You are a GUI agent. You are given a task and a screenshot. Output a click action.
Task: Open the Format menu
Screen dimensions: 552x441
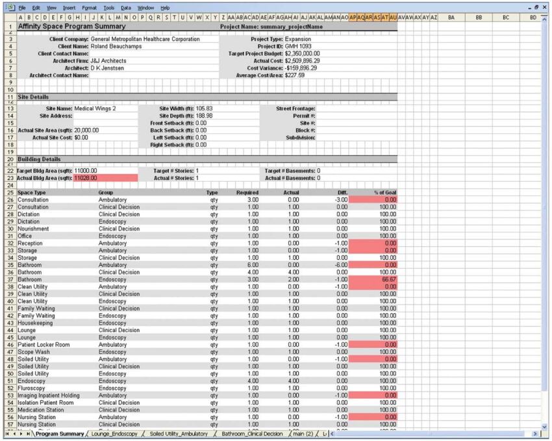click(x=89, y=8)
